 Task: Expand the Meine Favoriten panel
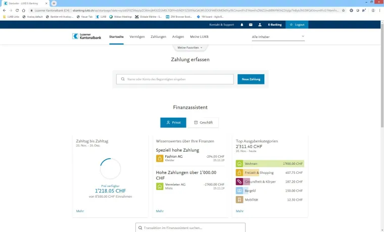[x=190, y=48]
